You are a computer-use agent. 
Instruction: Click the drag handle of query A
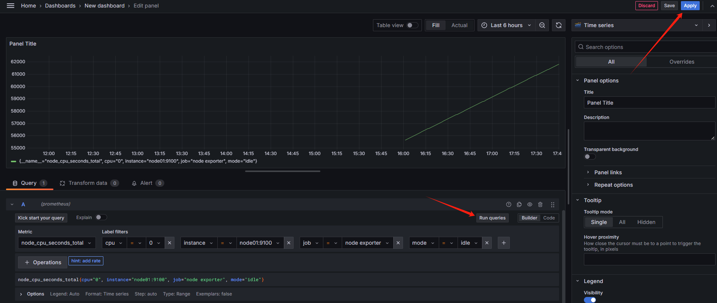pos(553,204)
